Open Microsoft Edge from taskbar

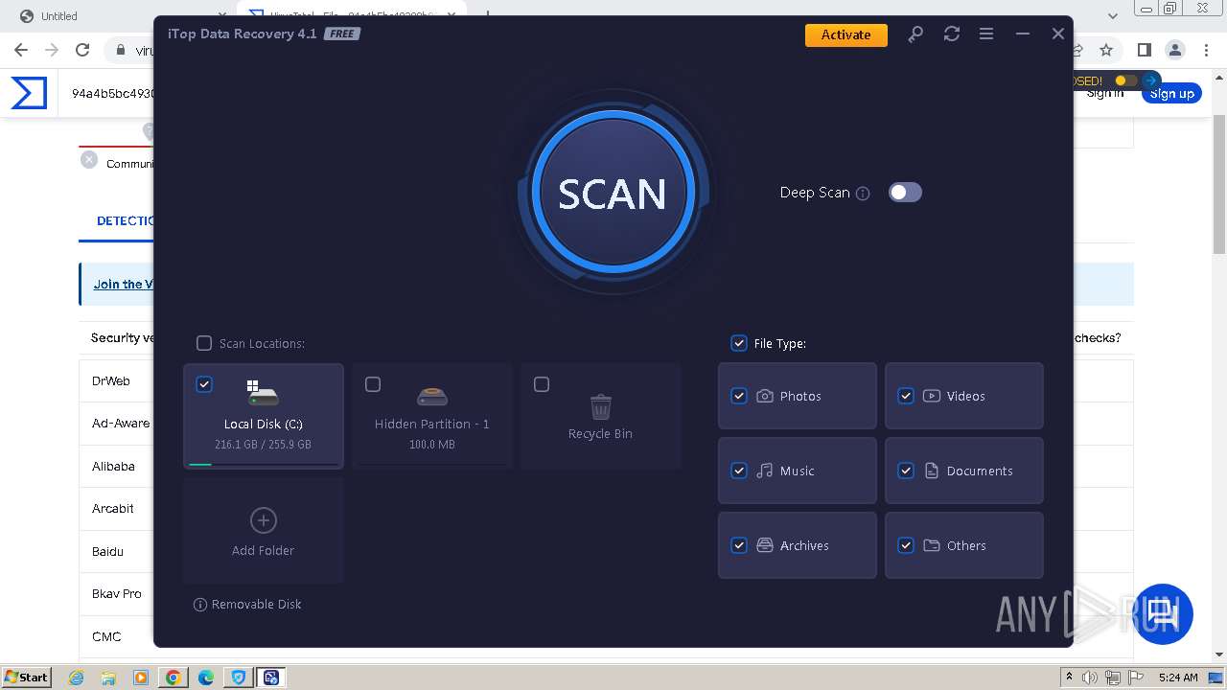point(206,678)
